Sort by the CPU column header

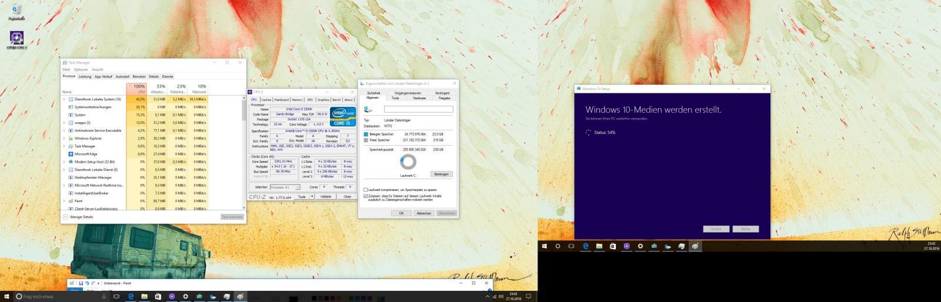136,89
